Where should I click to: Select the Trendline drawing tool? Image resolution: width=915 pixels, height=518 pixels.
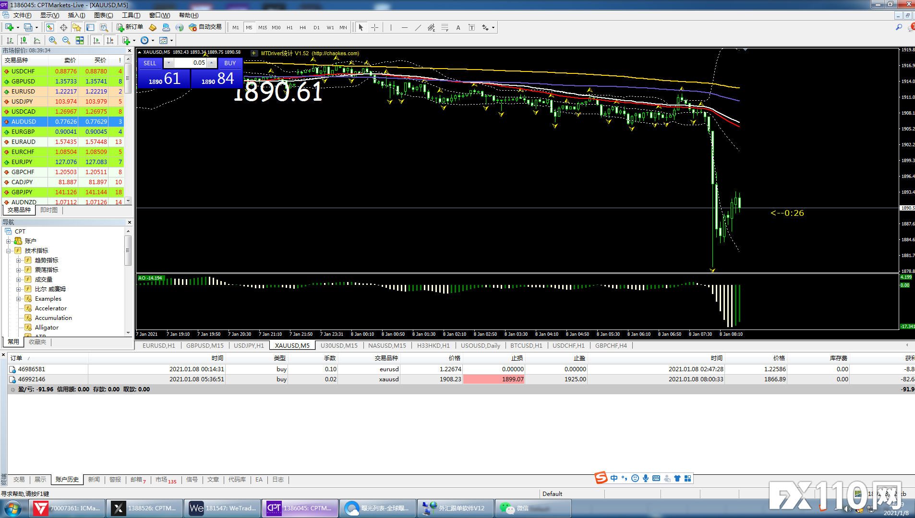coord(418,27)
